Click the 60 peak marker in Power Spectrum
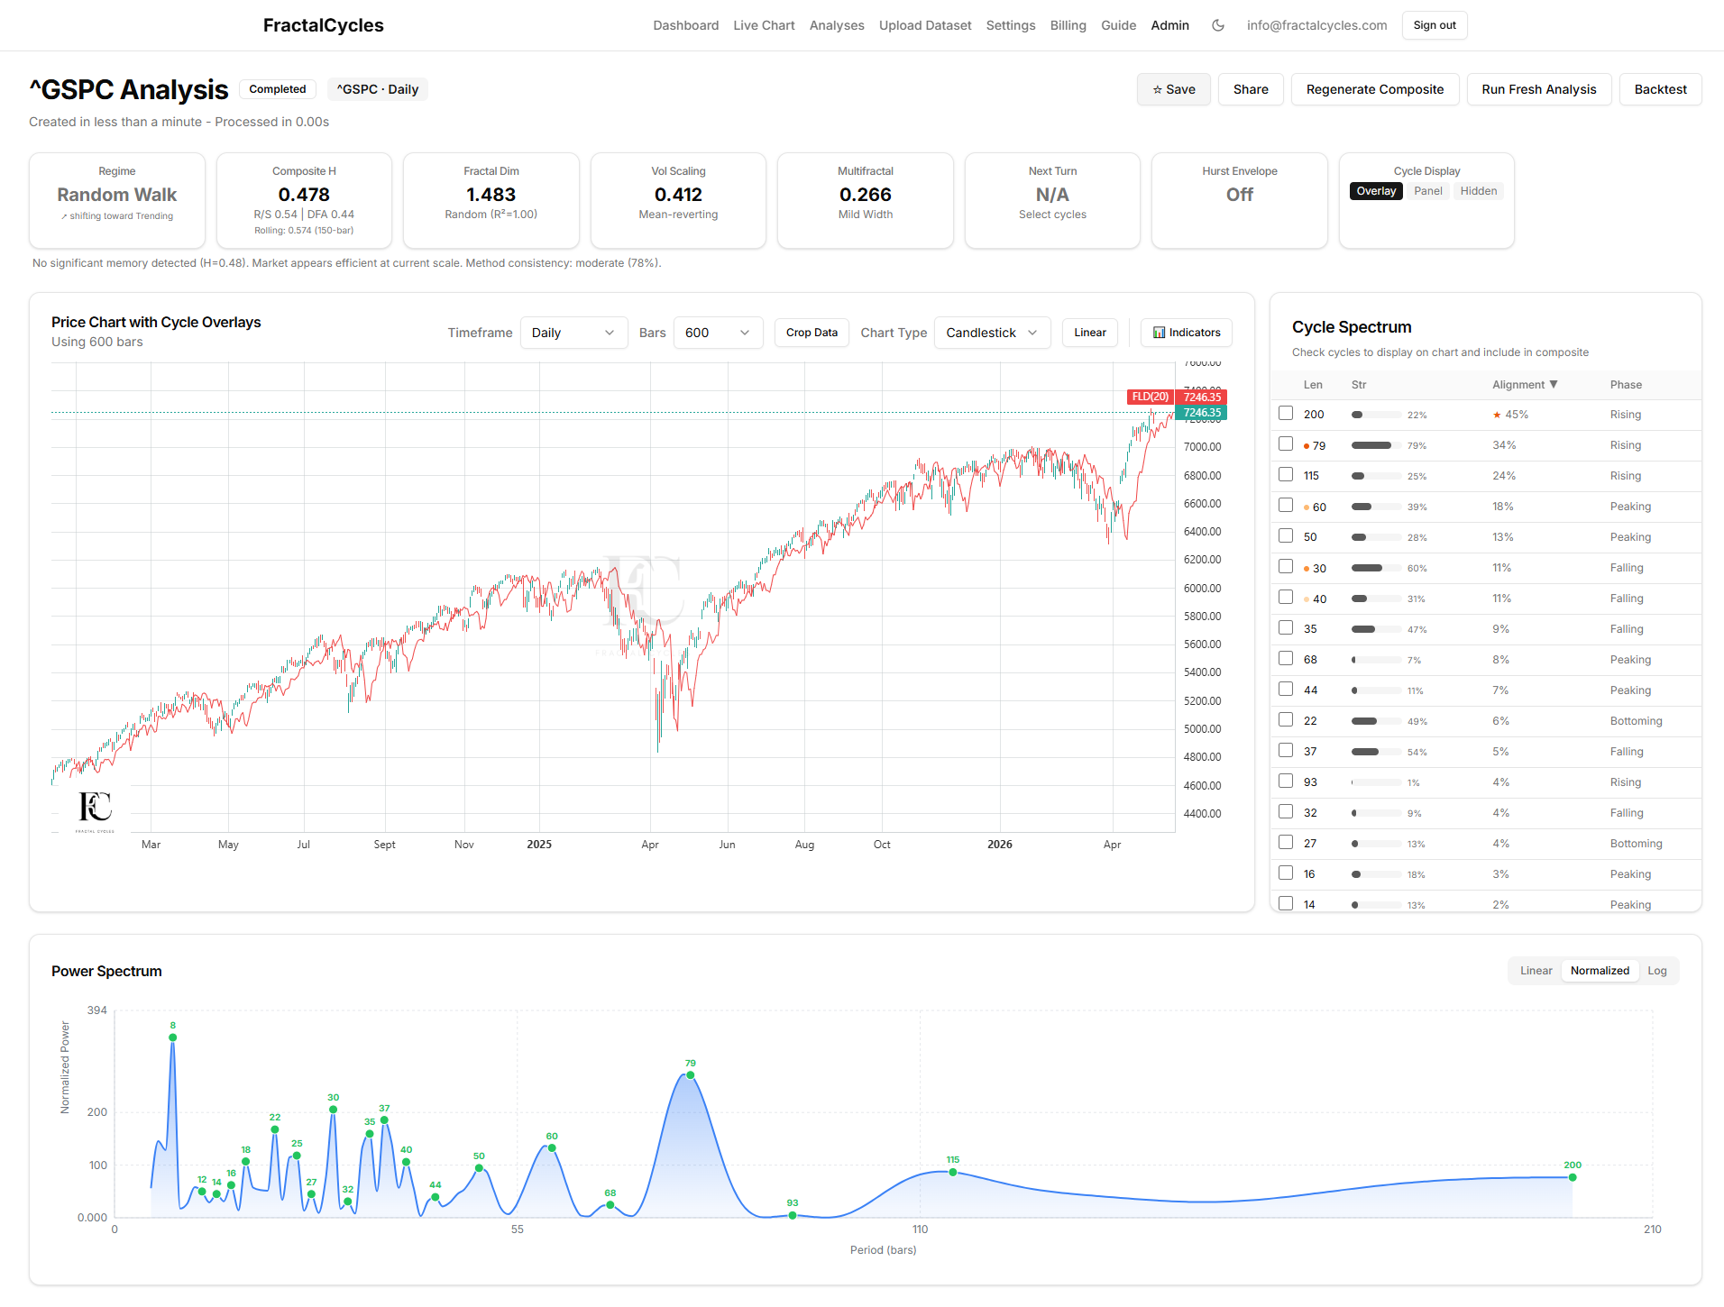This screenshot has height=1307, width=1724. pyautogui.click(x=552, y=1147)
